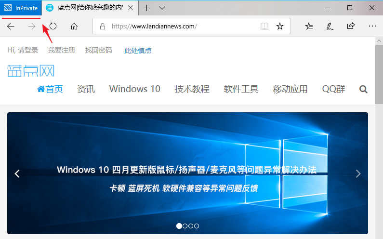Select the third carousel dot indicator
The image size is (383, 239).
pyautogui.click(x=191, y=226)
